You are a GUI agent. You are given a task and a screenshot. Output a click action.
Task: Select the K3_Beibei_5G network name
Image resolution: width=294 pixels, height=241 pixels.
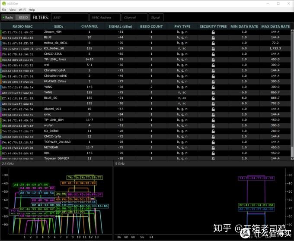54,48
